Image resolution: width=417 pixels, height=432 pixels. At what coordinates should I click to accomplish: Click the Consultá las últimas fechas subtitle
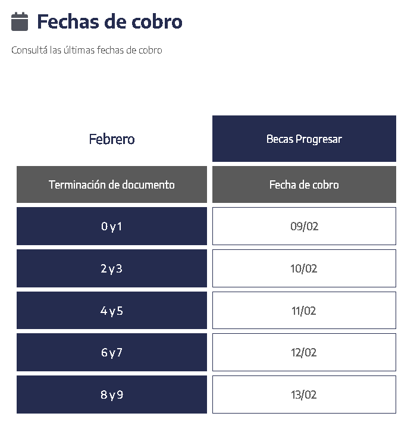coord(86,51)
